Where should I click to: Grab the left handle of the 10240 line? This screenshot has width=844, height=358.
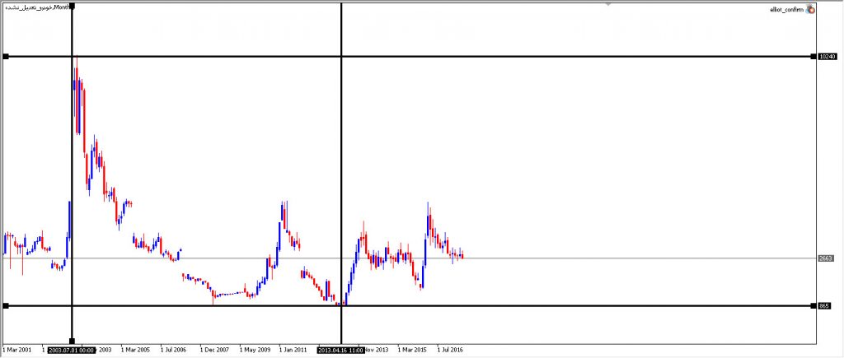(x=6, y=57)
